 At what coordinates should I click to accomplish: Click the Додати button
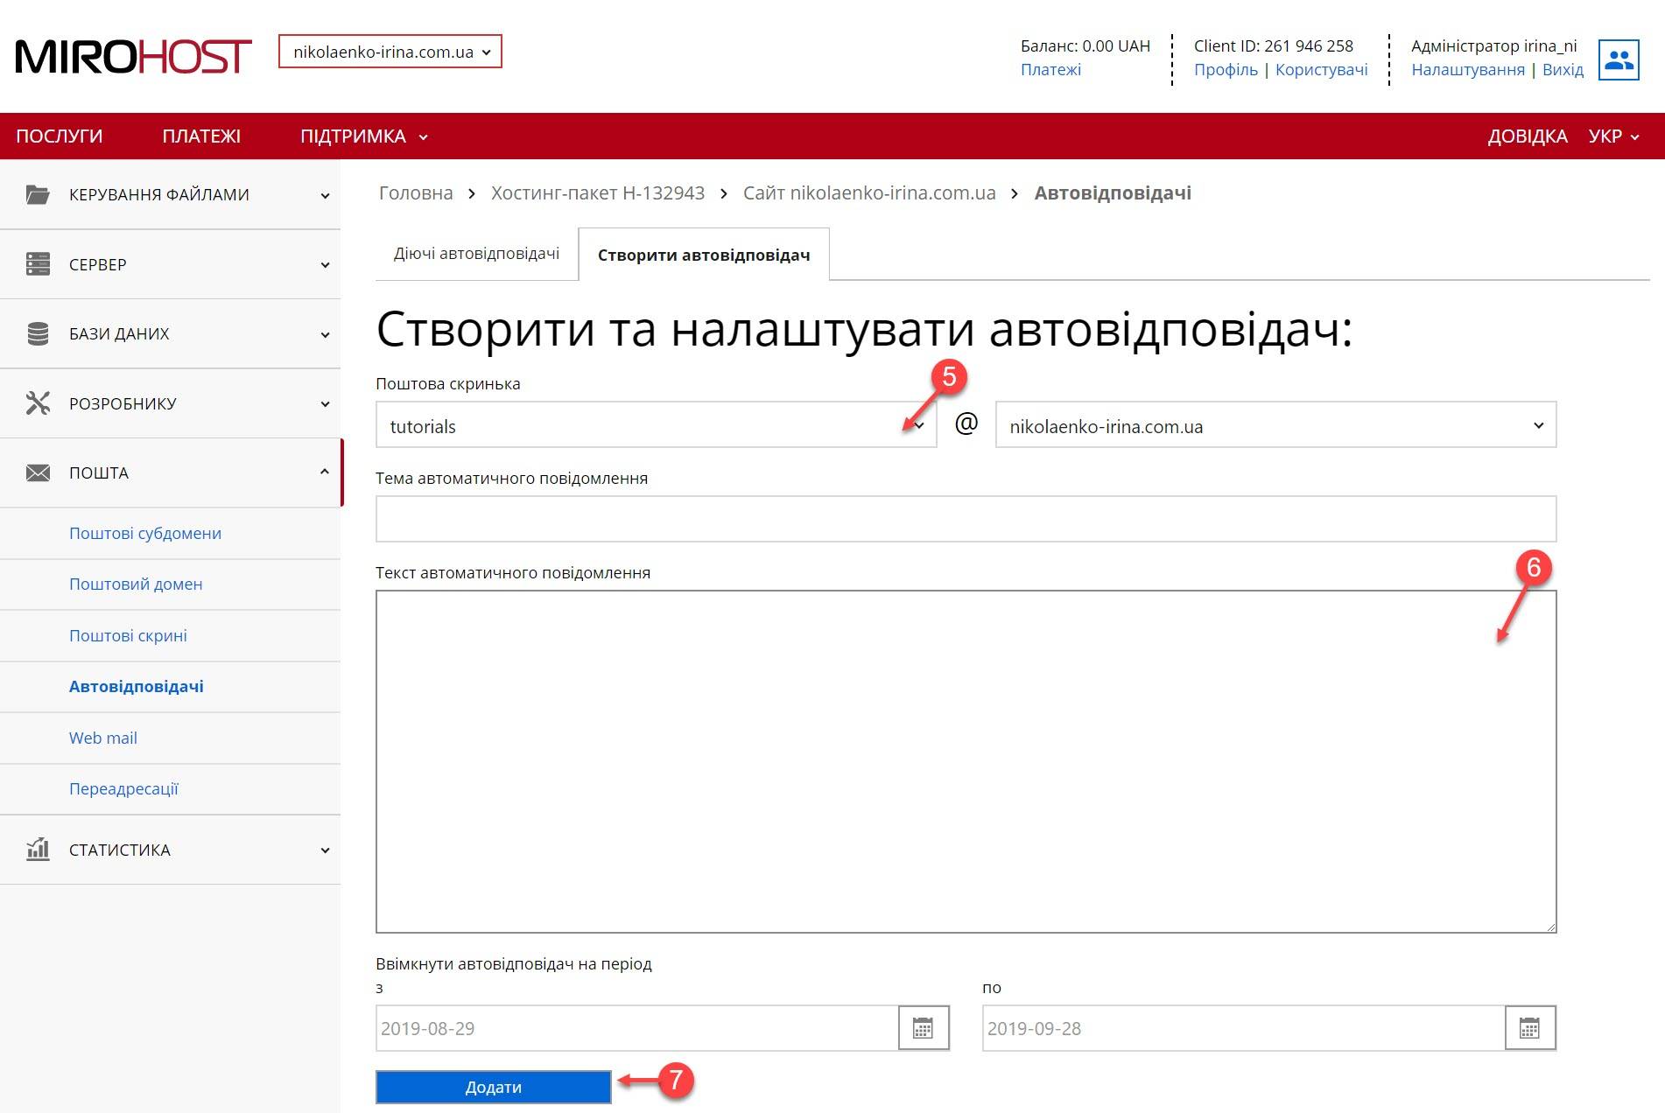(494, 1087)
